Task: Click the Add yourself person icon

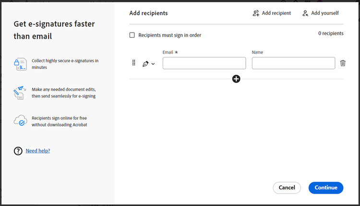Action: click(305, 13)
